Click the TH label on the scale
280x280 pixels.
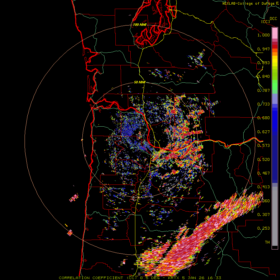pyautogui.click(x=267, y=242)
